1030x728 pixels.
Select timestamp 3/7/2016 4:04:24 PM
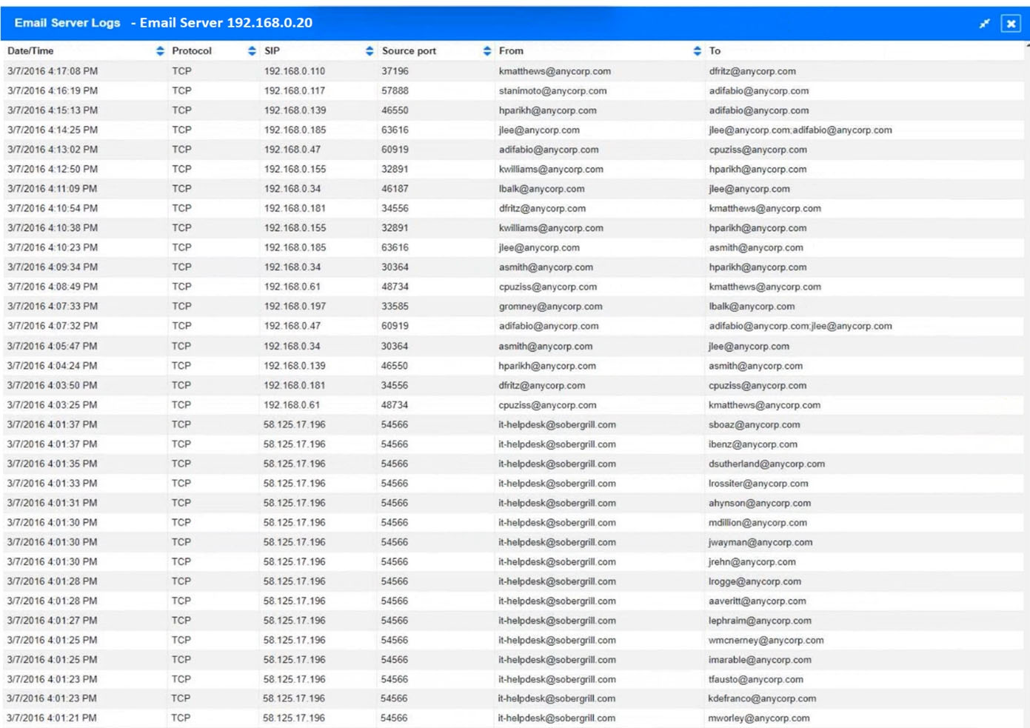click(53, 366)
